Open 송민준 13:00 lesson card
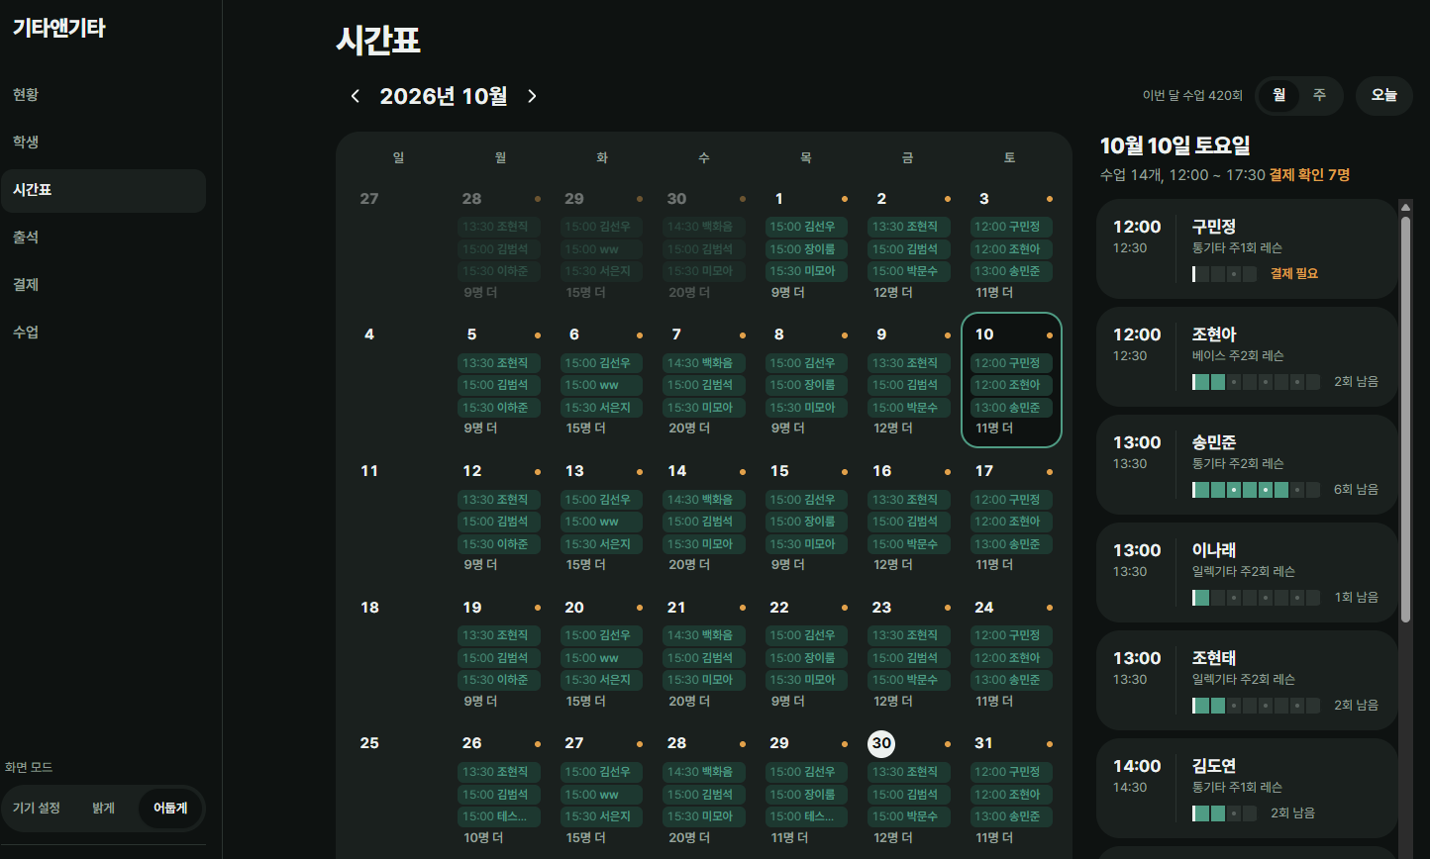Viewport: 1430px width, 859px height. coord(1247,464)
